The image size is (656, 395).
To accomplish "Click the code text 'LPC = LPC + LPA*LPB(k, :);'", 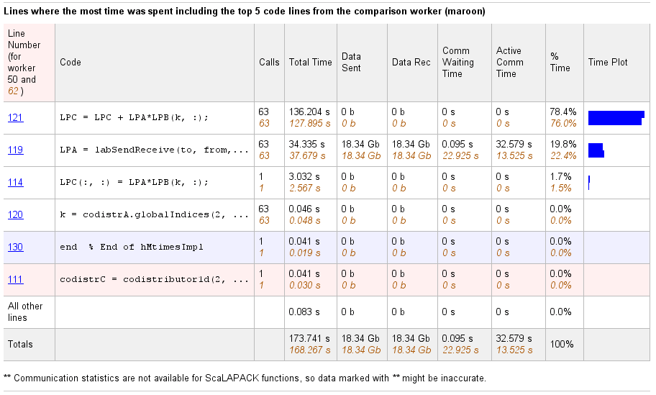I will coord(134,117).
